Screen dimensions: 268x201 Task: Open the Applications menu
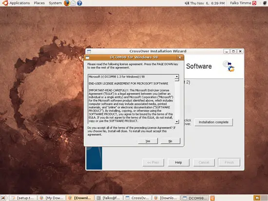click(19, 3)
